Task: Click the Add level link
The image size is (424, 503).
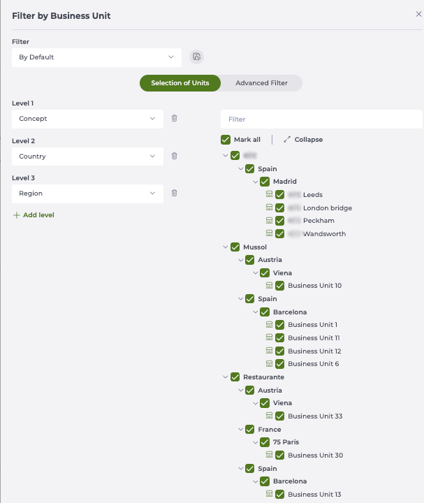Action: [38, 215]
